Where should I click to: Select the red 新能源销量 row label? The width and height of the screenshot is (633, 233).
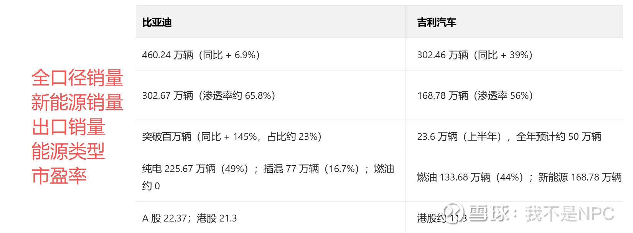tap(77, 102)
